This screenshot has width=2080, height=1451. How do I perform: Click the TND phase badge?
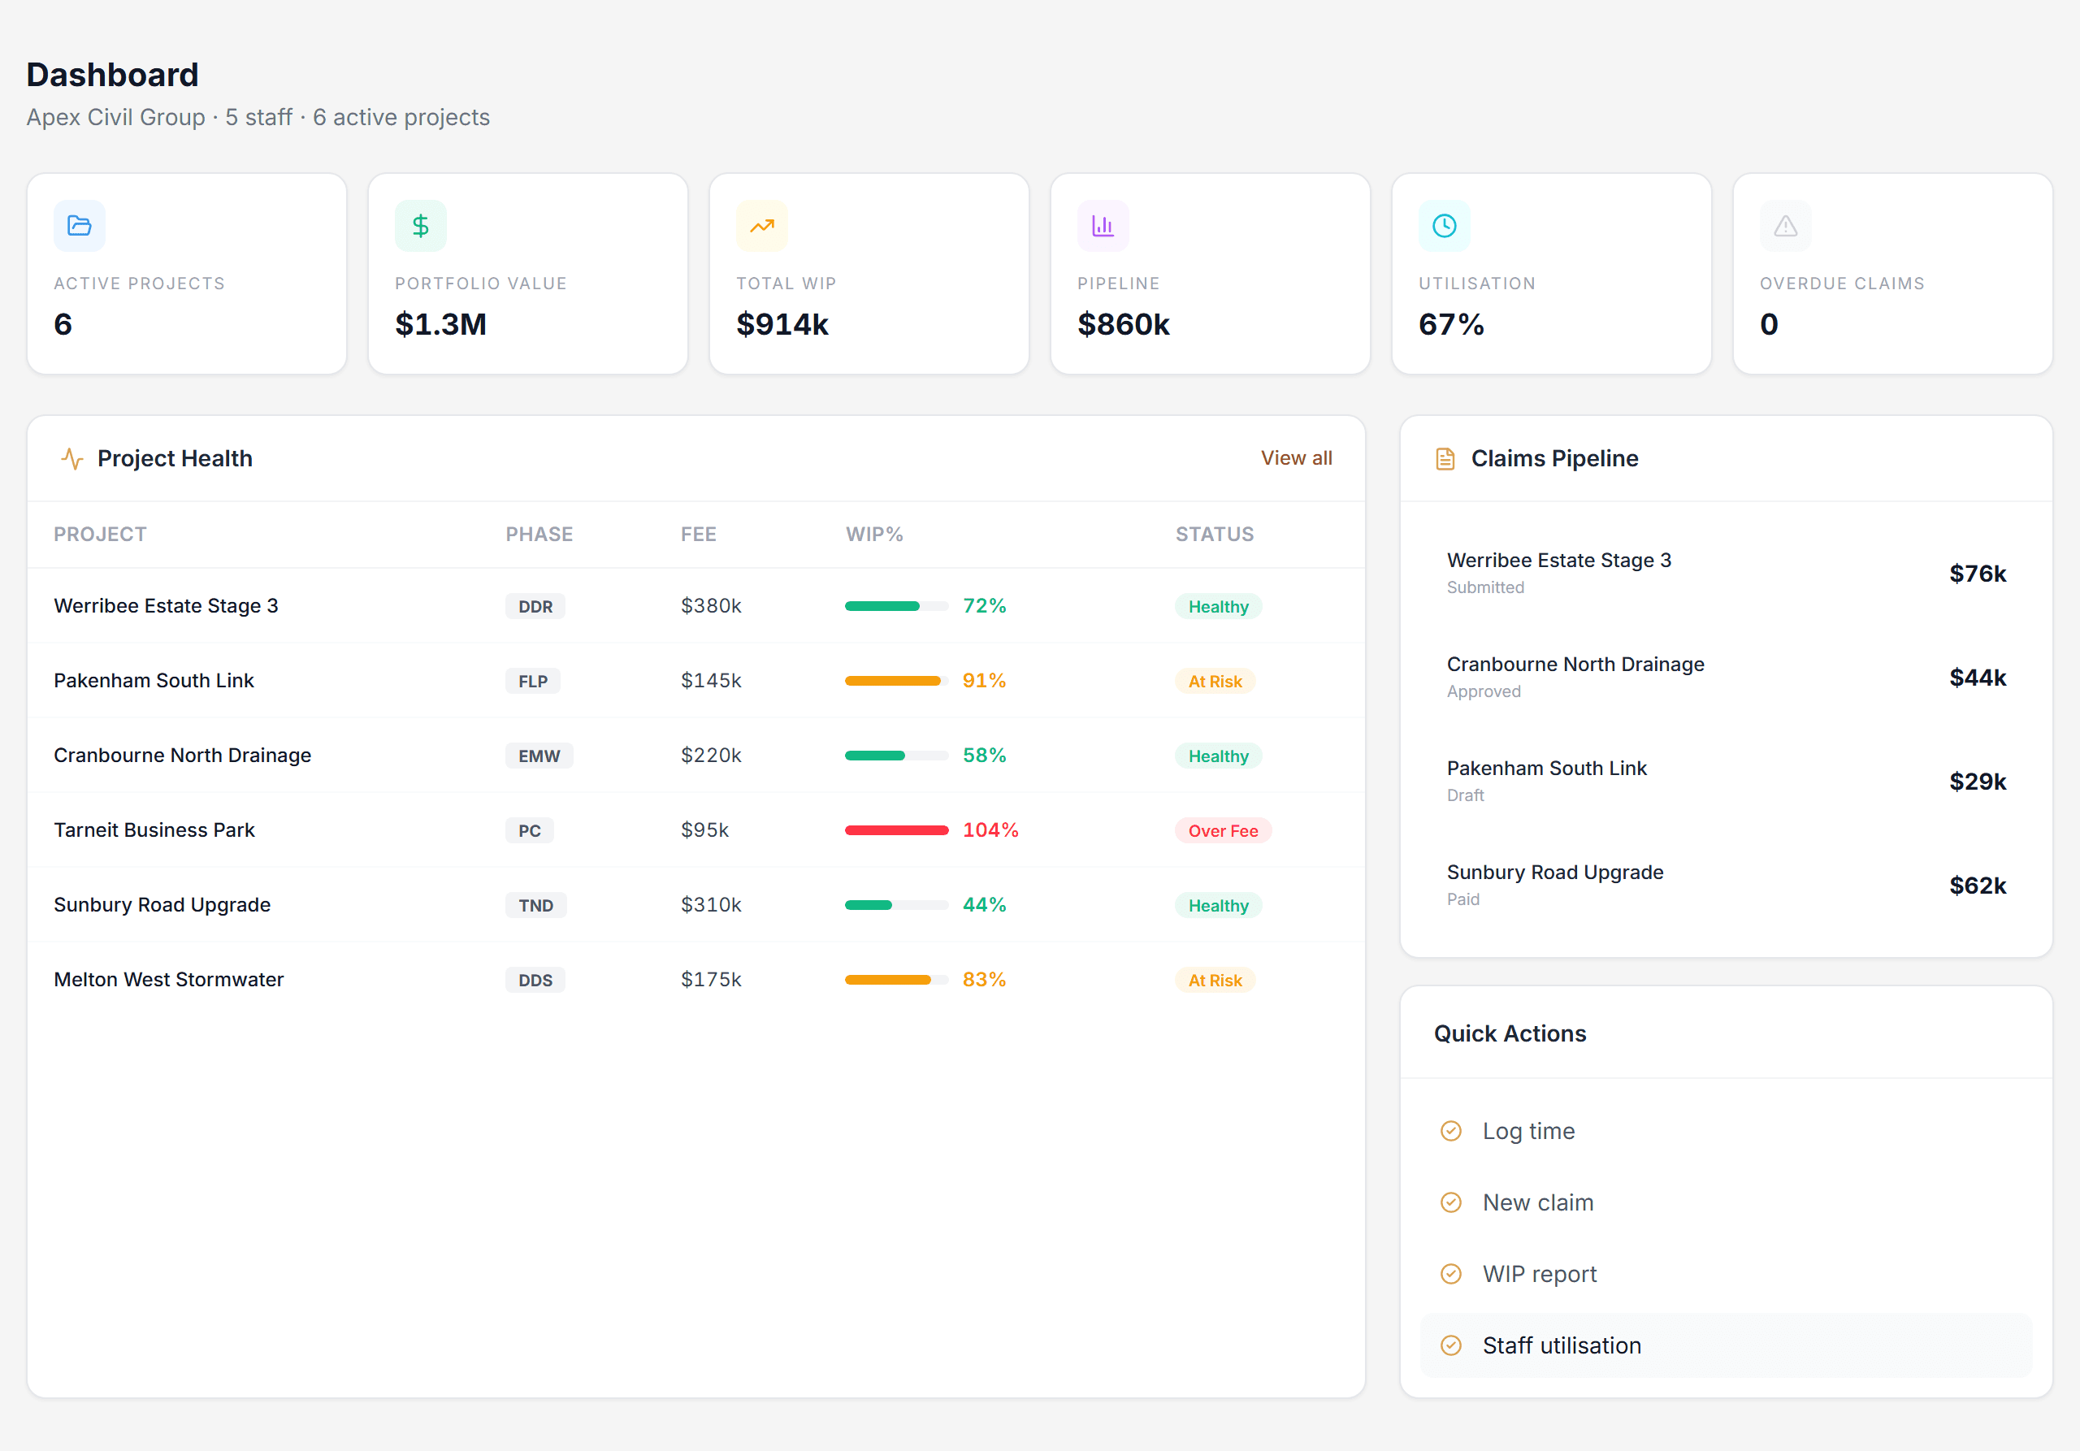[535, 906]
